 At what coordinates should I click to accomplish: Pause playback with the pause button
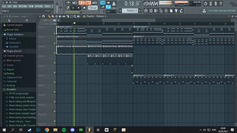tap(73, 8)
